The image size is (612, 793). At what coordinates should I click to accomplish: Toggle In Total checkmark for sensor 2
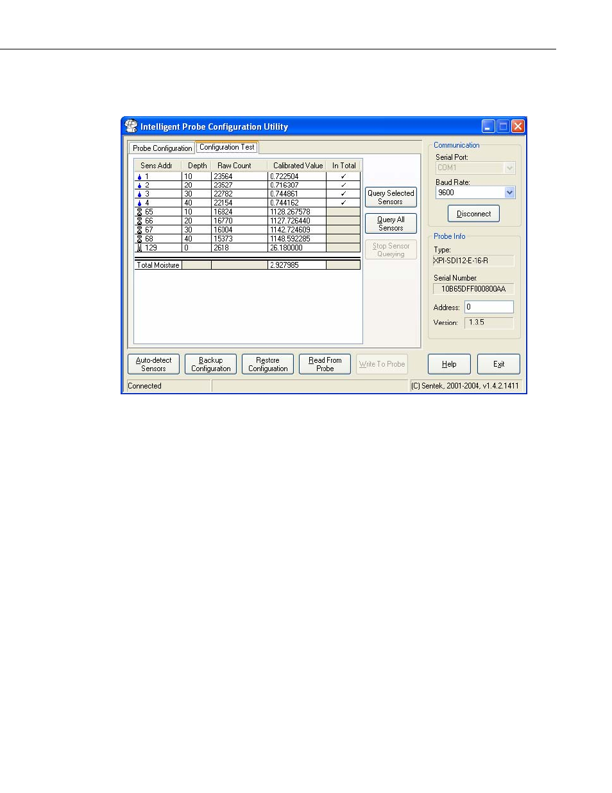(x=343, y=185)
